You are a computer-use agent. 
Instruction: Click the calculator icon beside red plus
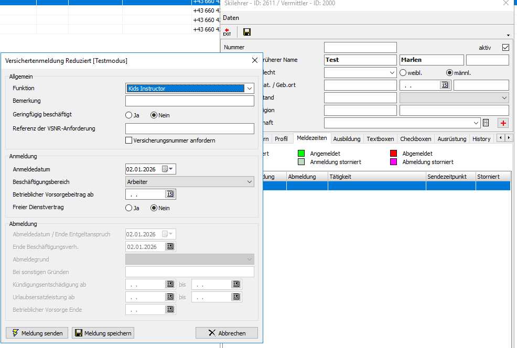[486, 123]
